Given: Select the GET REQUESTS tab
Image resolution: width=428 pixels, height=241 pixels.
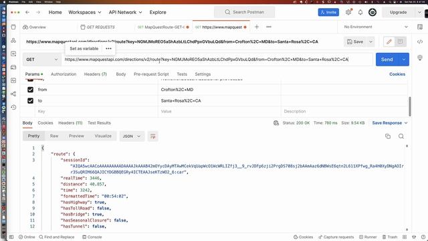Looking at the screenshot, I should tap(98, 27).
